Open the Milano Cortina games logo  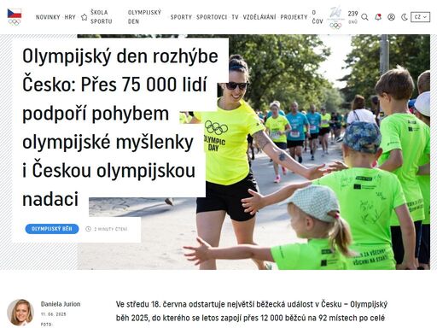[x=335, y=18]
